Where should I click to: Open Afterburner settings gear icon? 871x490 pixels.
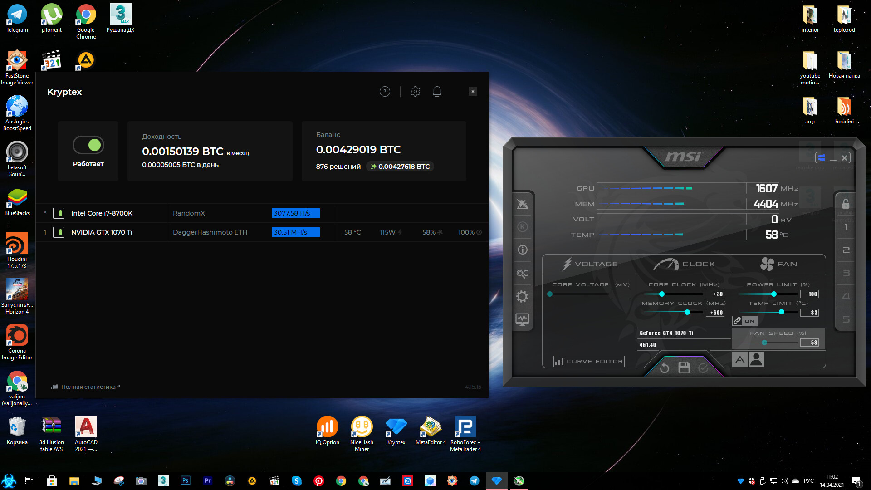pyautogui.click(x=523, y=297)
